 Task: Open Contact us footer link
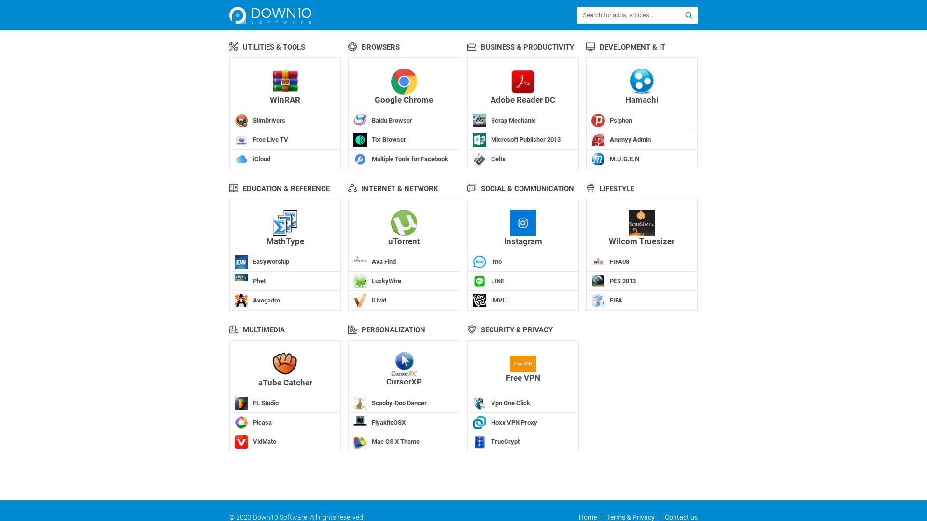pos(681,517)
